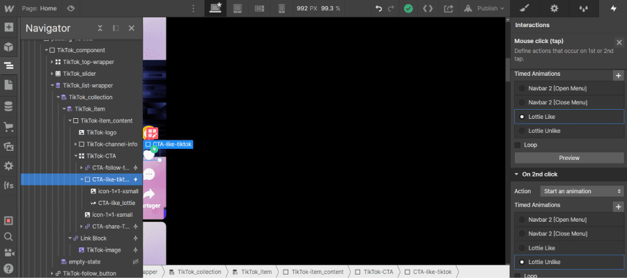Open the search magnifier in sidebar

tap(8, 237)
